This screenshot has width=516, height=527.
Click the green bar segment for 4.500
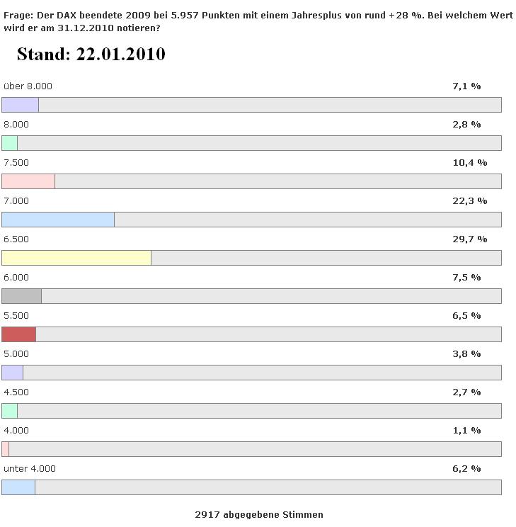click(x=10, y=411)
